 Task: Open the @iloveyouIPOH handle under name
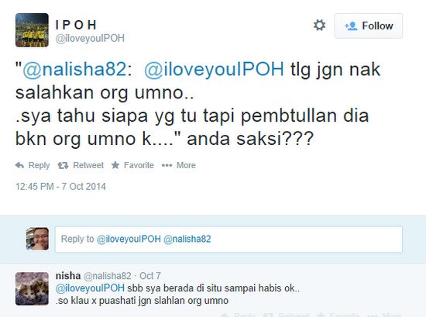coord(90,38)
